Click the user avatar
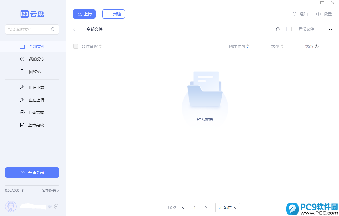 coord(11,207)
